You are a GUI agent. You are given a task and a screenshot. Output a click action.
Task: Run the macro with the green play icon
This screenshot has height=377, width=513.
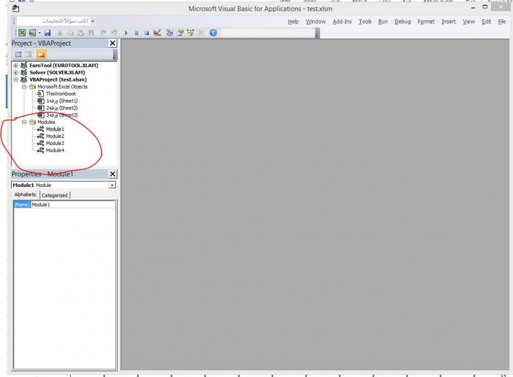[126, 33]
